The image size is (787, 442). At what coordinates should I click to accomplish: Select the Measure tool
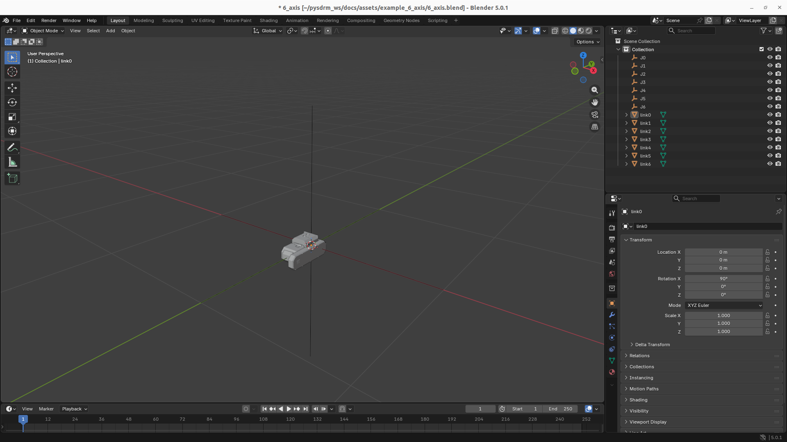click(12, 162)
